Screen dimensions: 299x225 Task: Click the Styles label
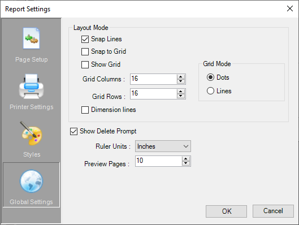32,154
